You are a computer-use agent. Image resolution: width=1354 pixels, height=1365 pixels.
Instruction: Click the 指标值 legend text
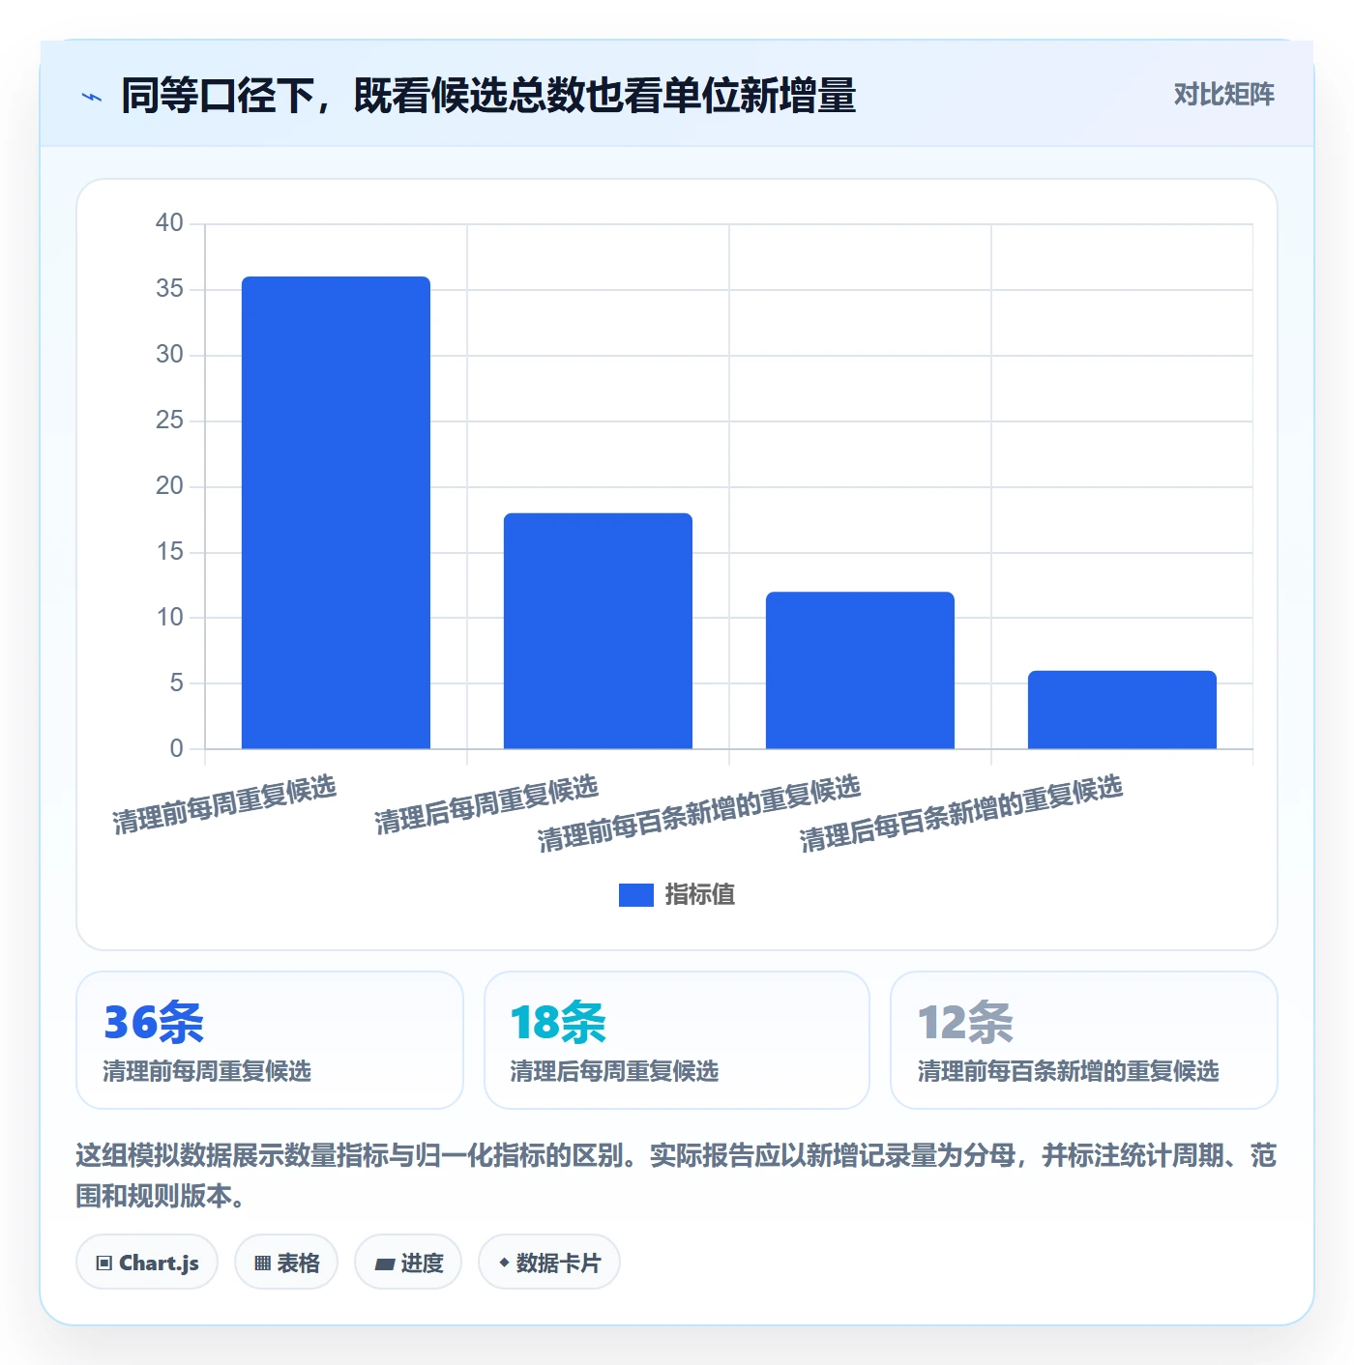pos(700,895)
